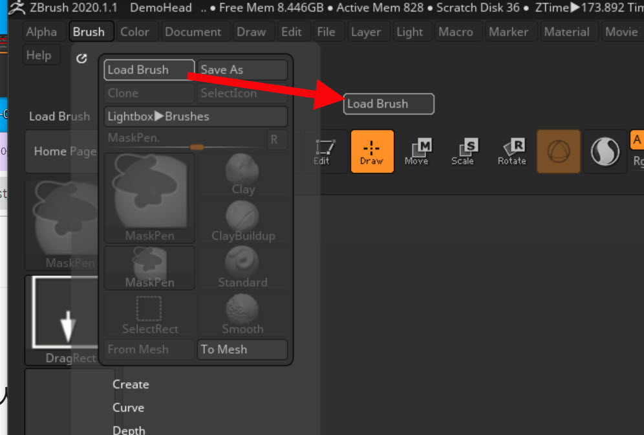Click the To Mesh button

[x=242, y=350]
